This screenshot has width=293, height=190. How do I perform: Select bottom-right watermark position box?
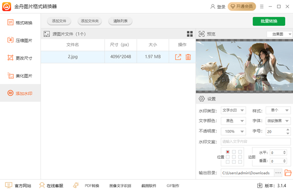click(x=240, y=162)
